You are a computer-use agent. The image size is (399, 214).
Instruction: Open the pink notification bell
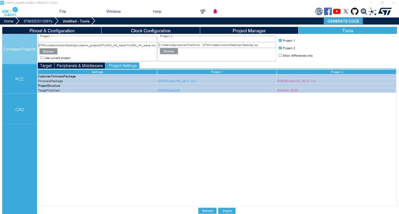[215, 12]
